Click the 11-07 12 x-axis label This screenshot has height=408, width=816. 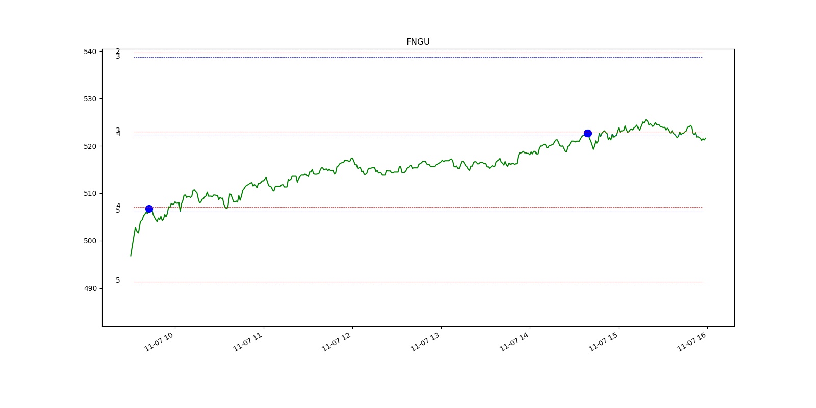click(x=337, y=342)
